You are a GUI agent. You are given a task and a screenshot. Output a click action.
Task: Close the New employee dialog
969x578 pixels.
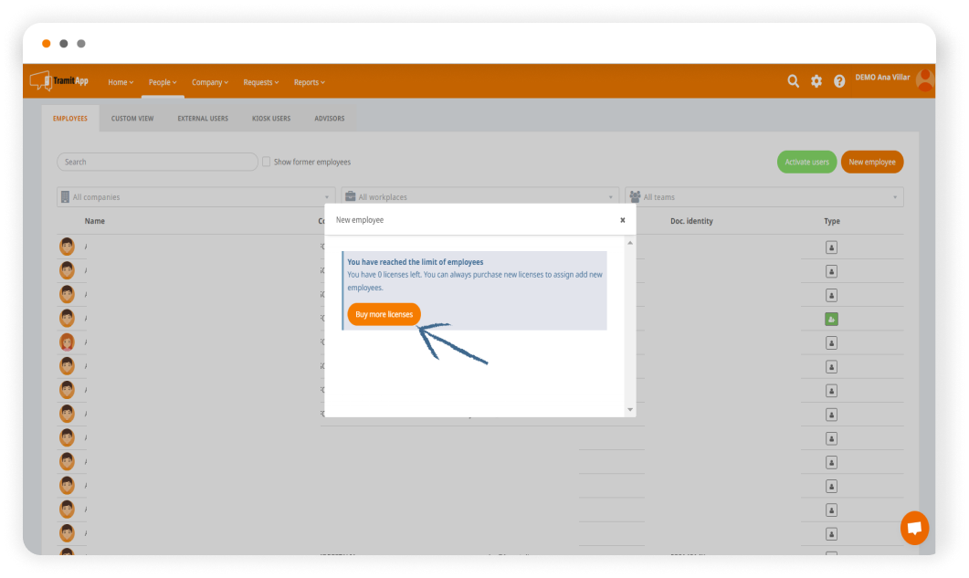point(622,220)
